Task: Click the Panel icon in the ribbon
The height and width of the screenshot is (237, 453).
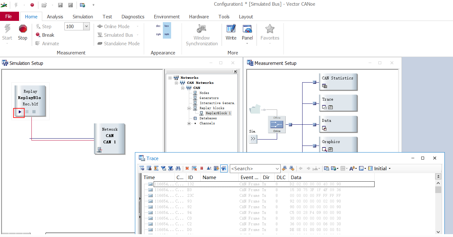Action: 247,29
